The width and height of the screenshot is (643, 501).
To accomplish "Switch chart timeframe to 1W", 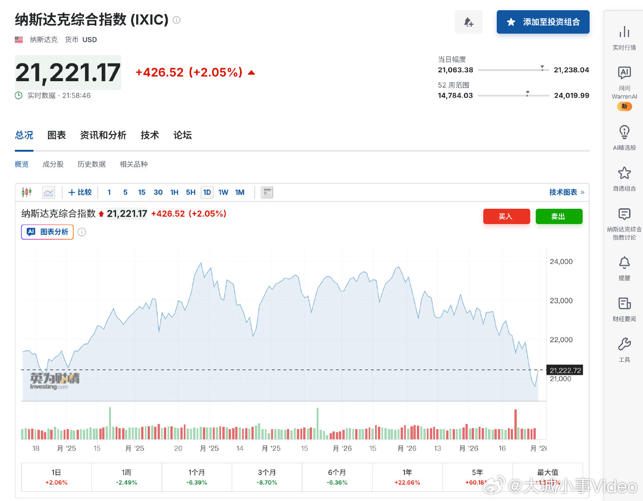I will pyautogui.click(x=223, y=192).
